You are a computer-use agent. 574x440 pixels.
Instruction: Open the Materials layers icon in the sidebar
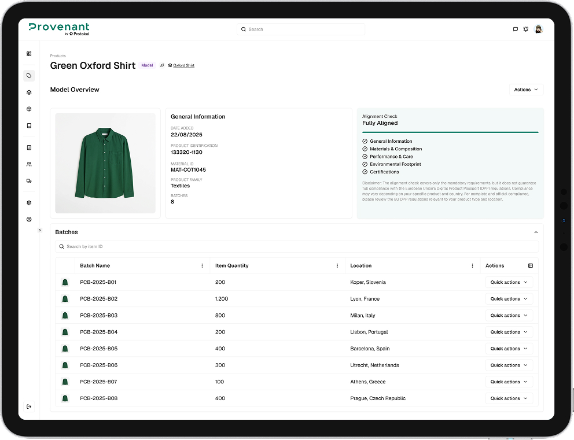pos(28,92)
